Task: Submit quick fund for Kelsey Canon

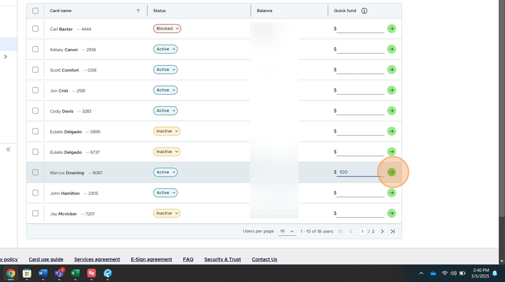Action: point(391,49)
